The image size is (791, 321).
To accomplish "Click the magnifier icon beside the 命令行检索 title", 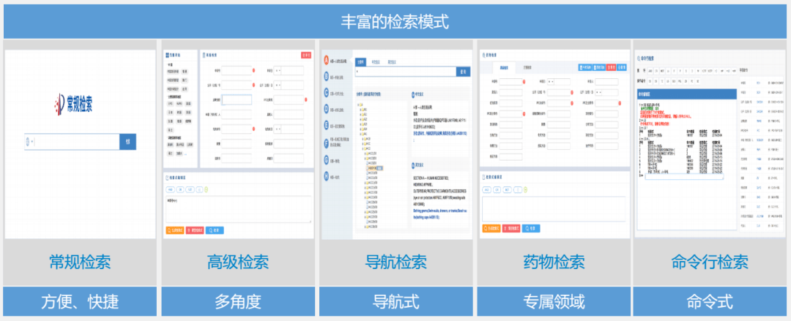I will [639, 58].
